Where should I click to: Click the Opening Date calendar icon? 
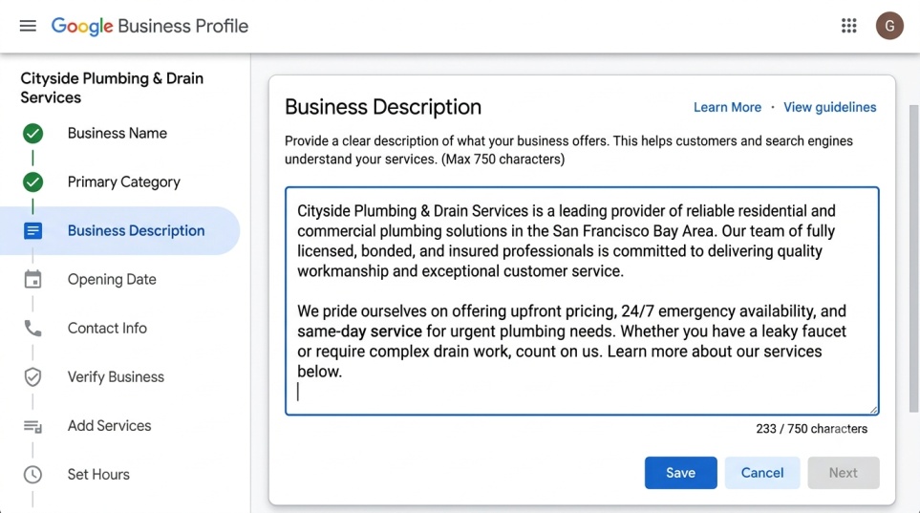[32, 279]
